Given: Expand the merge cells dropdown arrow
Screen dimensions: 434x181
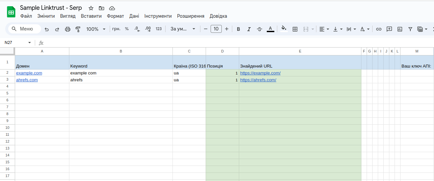Looking at the screenshot, I should point(313,29).
